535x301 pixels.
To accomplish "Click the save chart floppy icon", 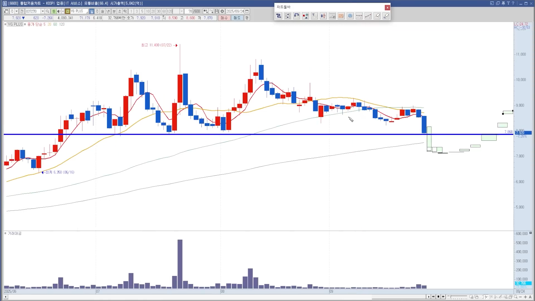I will click(x=217, y=11).
